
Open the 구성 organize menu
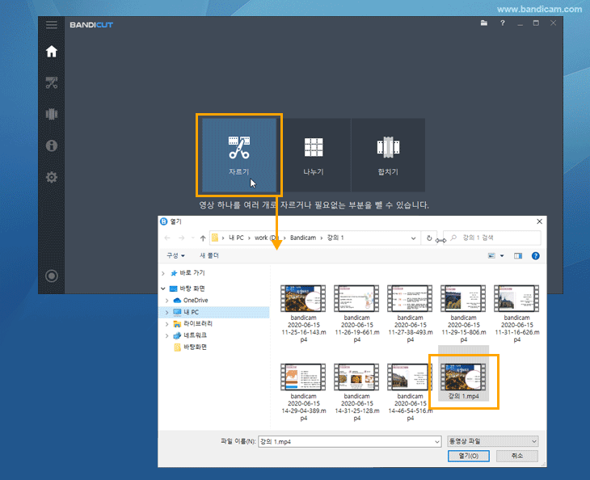[x=175, y=255]
